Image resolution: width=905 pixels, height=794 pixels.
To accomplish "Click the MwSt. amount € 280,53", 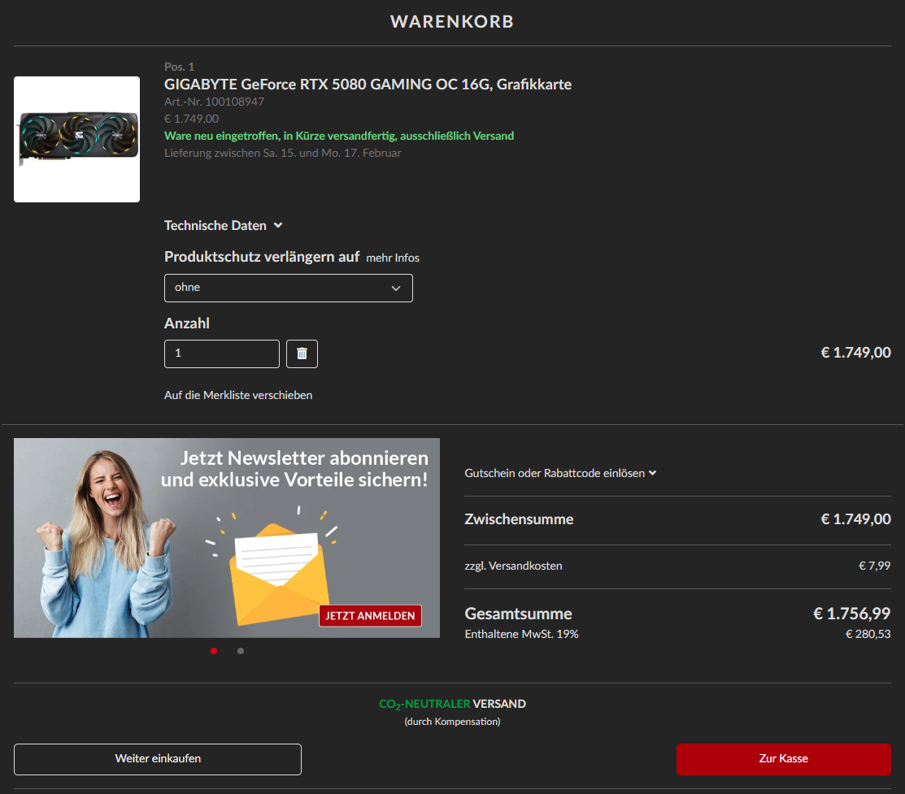I will pos(868,634).
